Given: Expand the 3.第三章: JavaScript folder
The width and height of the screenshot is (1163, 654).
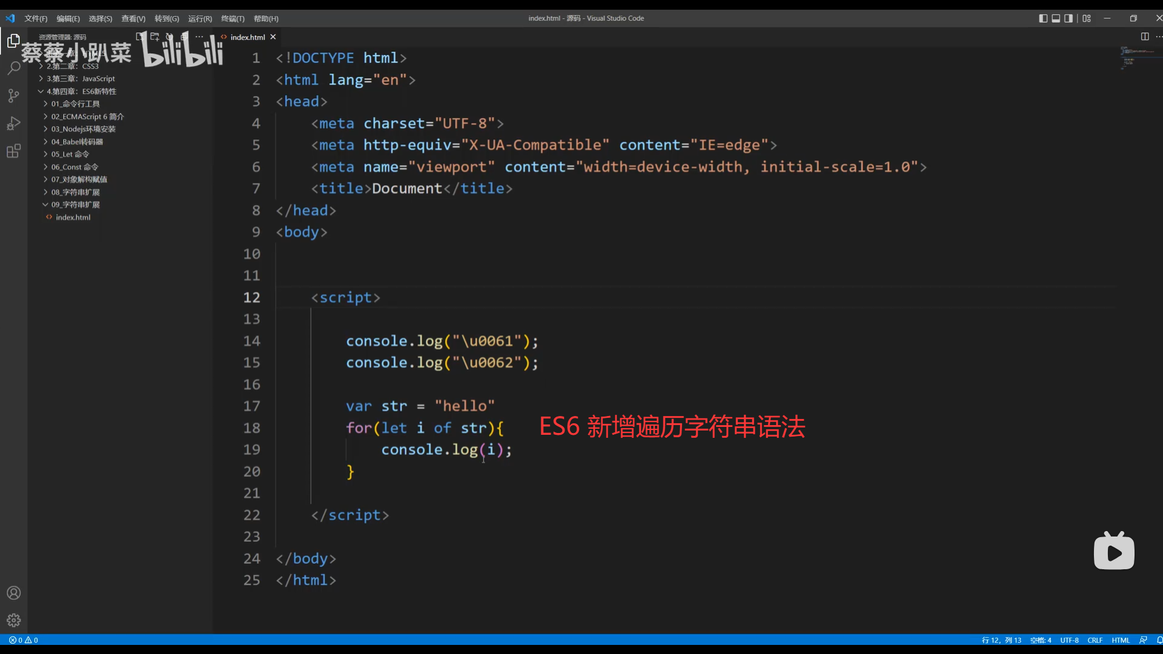Looking at the screenshot, I should 80,79.
